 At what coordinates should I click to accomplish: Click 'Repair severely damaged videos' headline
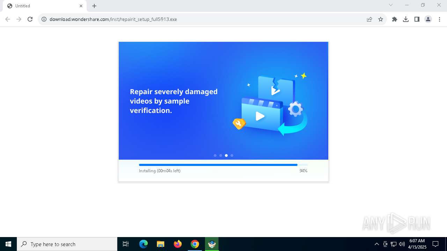[x=174, y=101]
